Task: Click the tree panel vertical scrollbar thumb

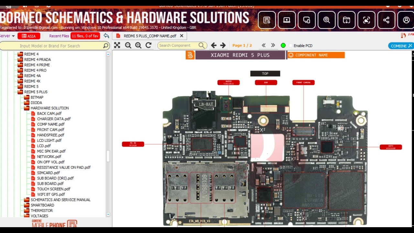Action: 108,156
